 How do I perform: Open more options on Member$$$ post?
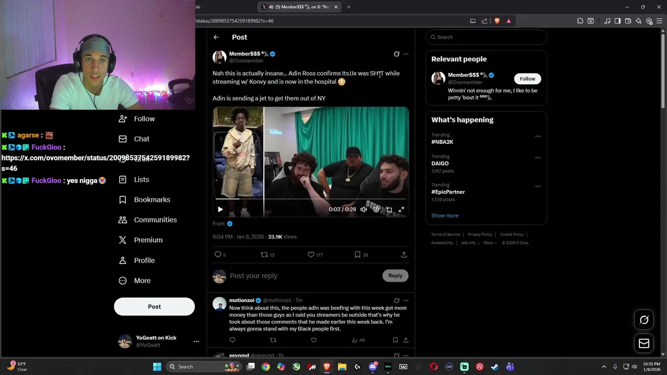[x=406, y=54]
